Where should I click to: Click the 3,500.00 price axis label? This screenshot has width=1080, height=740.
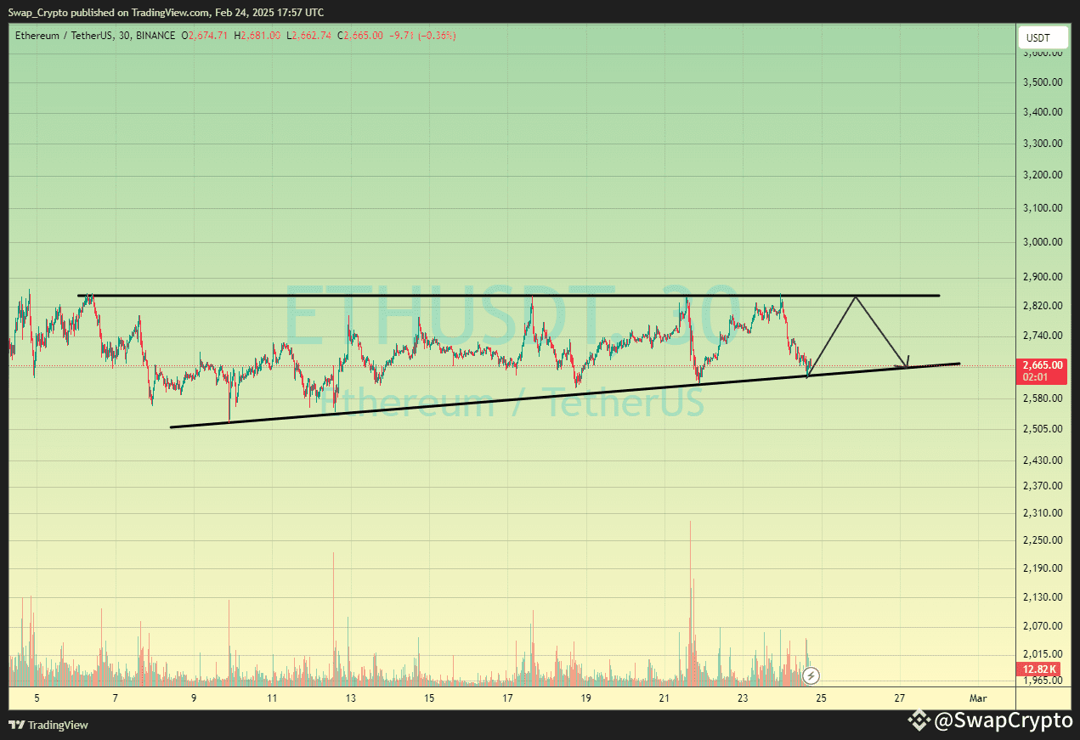point(1043,82)
